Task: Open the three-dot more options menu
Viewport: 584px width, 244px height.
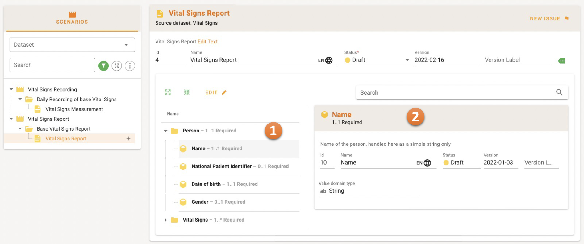Action: 130,66
